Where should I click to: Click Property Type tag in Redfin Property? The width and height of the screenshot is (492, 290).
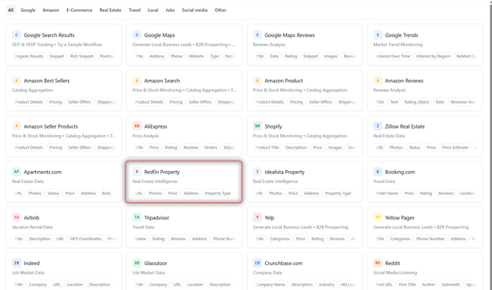pyautogui.click(x=218, y=193)
